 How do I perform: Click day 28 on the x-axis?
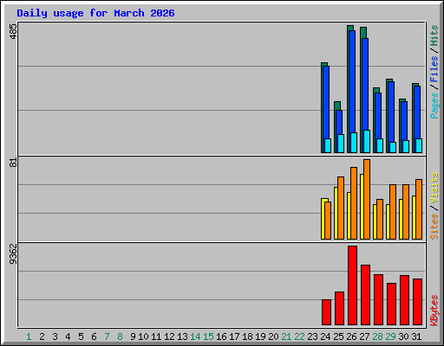pyautogui.click(x=377, y=336)
